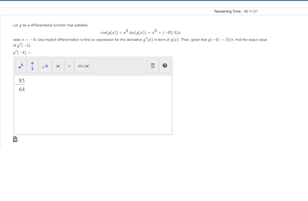Viewport: 308px width, 201px height.
Task: Open help via the question mark icon
Action: click(x=165, y=66)
